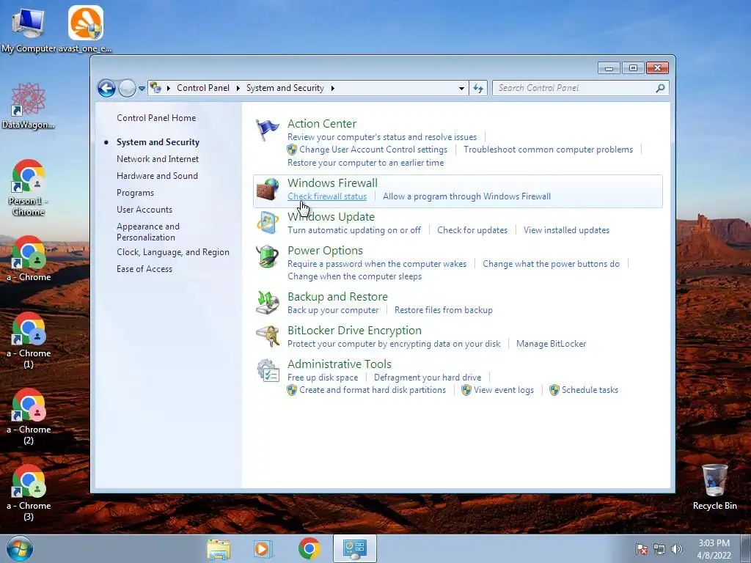751x563 pixels.
Task: Open the Windows Update icon
Action: (x=267, y=223)
